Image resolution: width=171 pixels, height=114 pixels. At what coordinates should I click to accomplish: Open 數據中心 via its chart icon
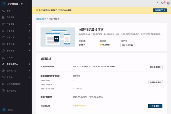tap(3, 57)
